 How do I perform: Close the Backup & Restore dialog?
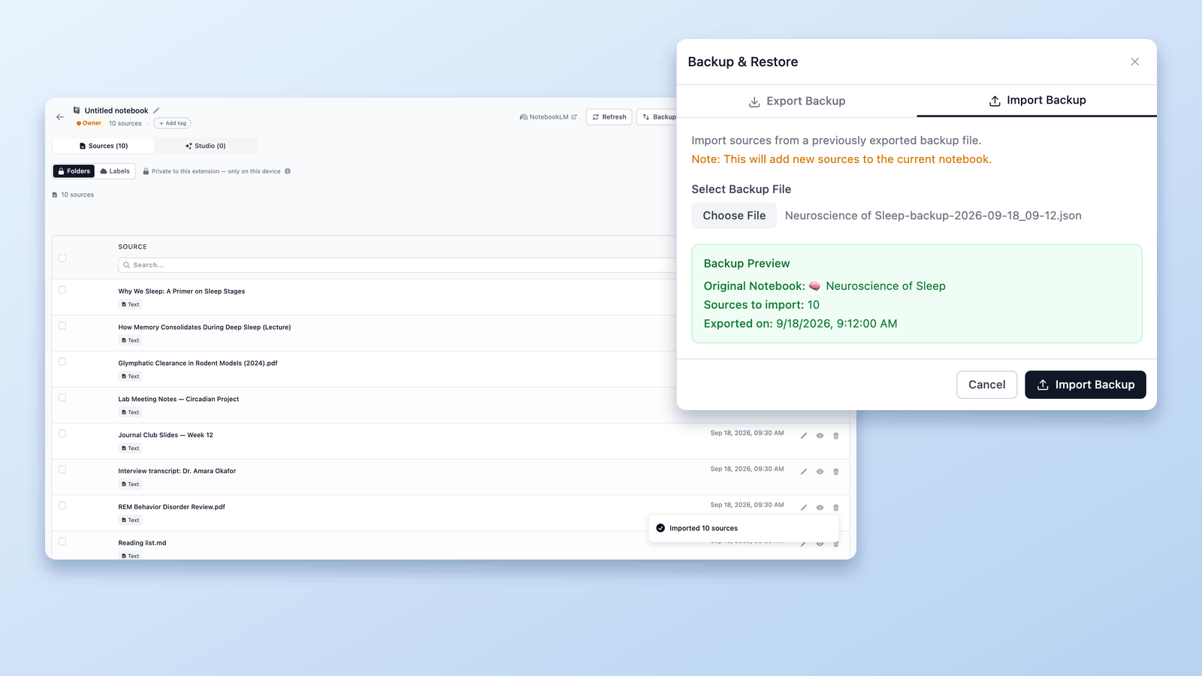(x=1135, y=62)
